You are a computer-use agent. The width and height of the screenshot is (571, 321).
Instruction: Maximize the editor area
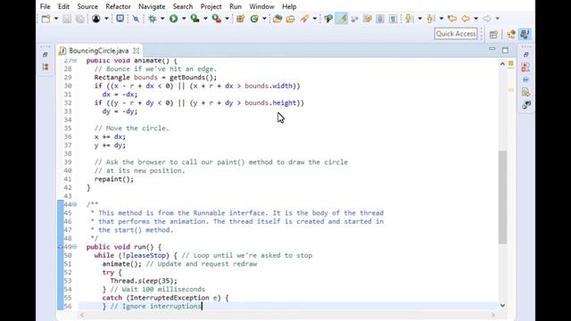tap(505, 50)
